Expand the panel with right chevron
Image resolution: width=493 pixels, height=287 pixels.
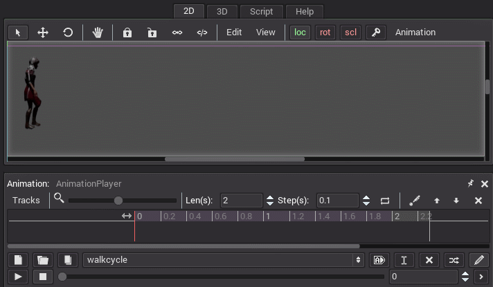(x=481, y=277)
